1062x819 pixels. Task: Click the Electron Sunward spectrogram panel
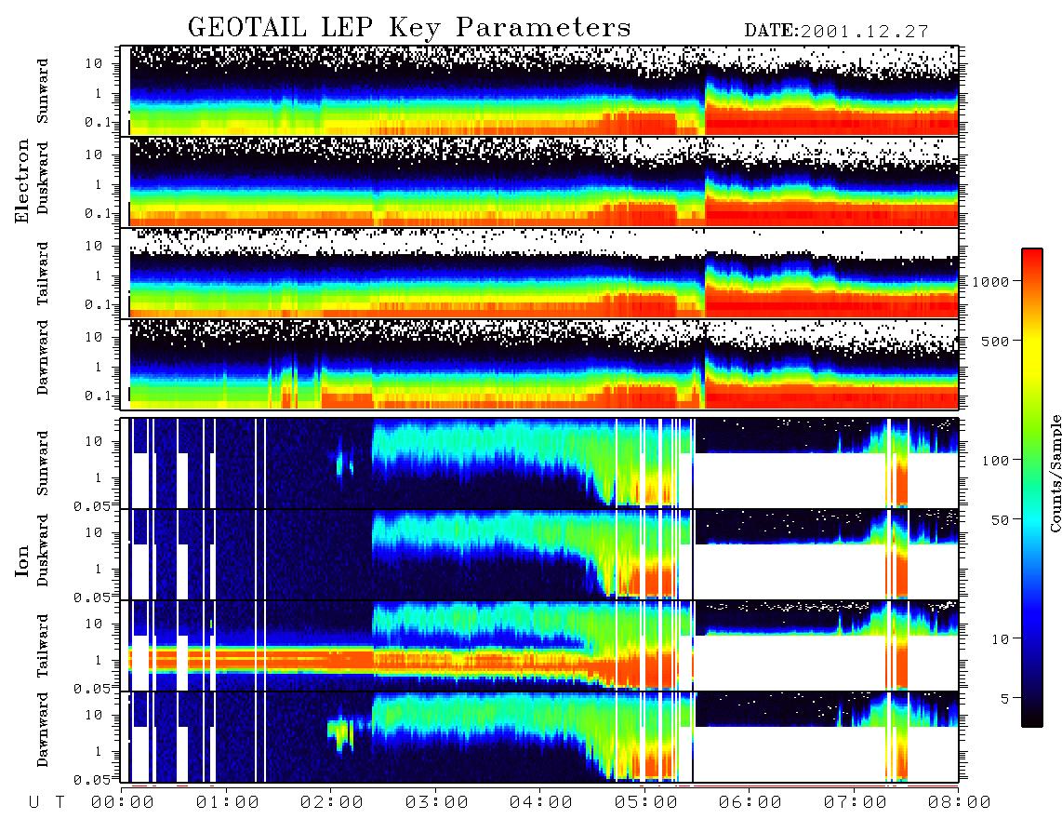pos(539,91)
